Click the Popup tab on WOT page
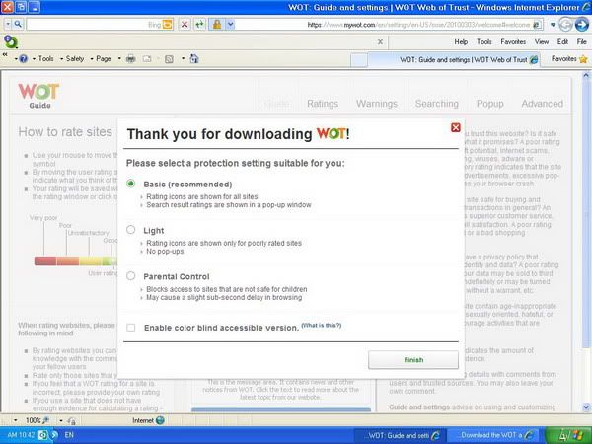Viewport: 592px width, 444px height. 489,104
